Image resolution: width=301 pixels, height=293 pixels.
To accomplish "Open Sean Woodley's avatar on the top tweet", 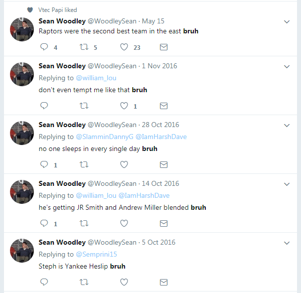I will click(22, 29).
